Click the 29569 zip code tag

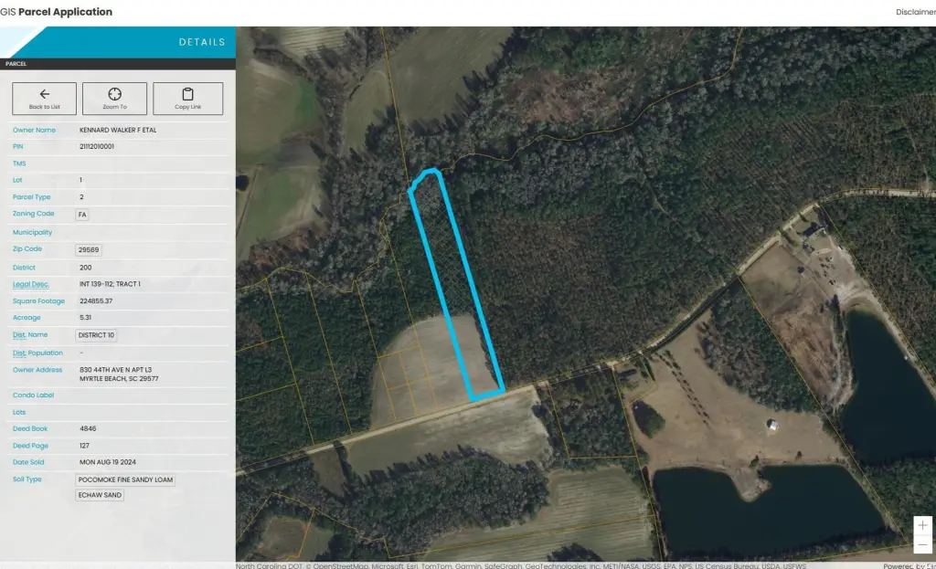89,250
